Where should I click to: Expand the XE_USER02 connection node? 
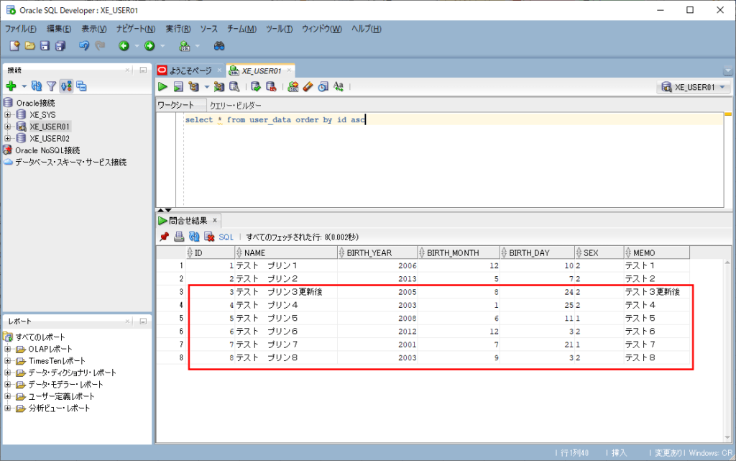click(x=7, y=138)
